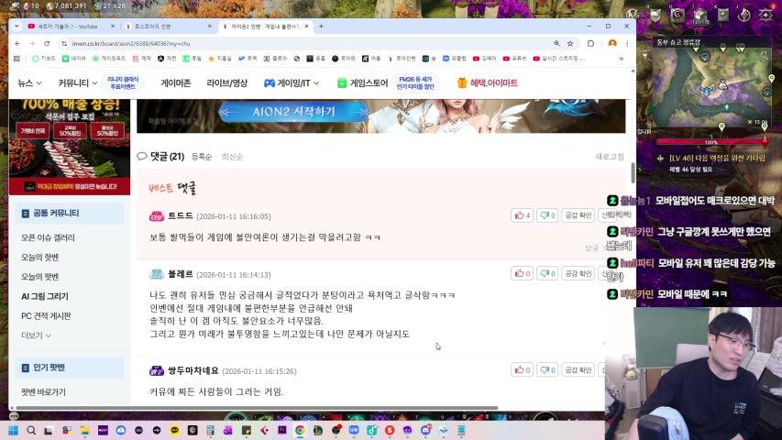Click the AION2 시작하기 banner button
The width and height of the screenshot is (782, 440).
coord(293,112)
